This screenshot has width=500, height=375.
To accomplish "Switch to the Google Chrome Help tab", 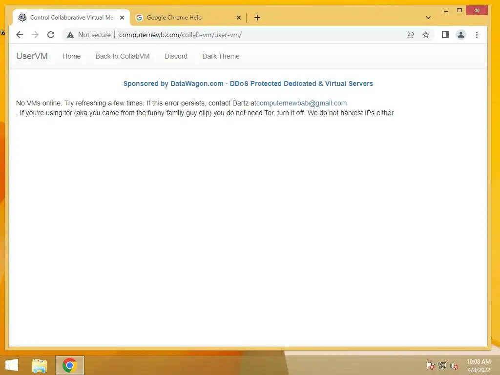I will [188, 18].
